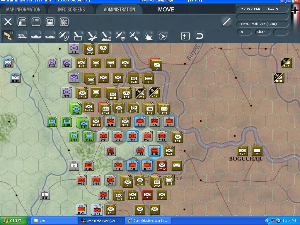
Task: Click the up-arrow box toolbar button
Action: 185,36
